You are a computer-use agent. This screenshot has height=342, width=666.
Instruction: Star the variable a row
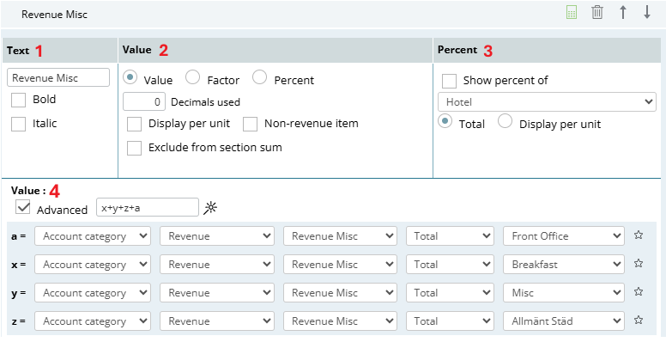639,235
